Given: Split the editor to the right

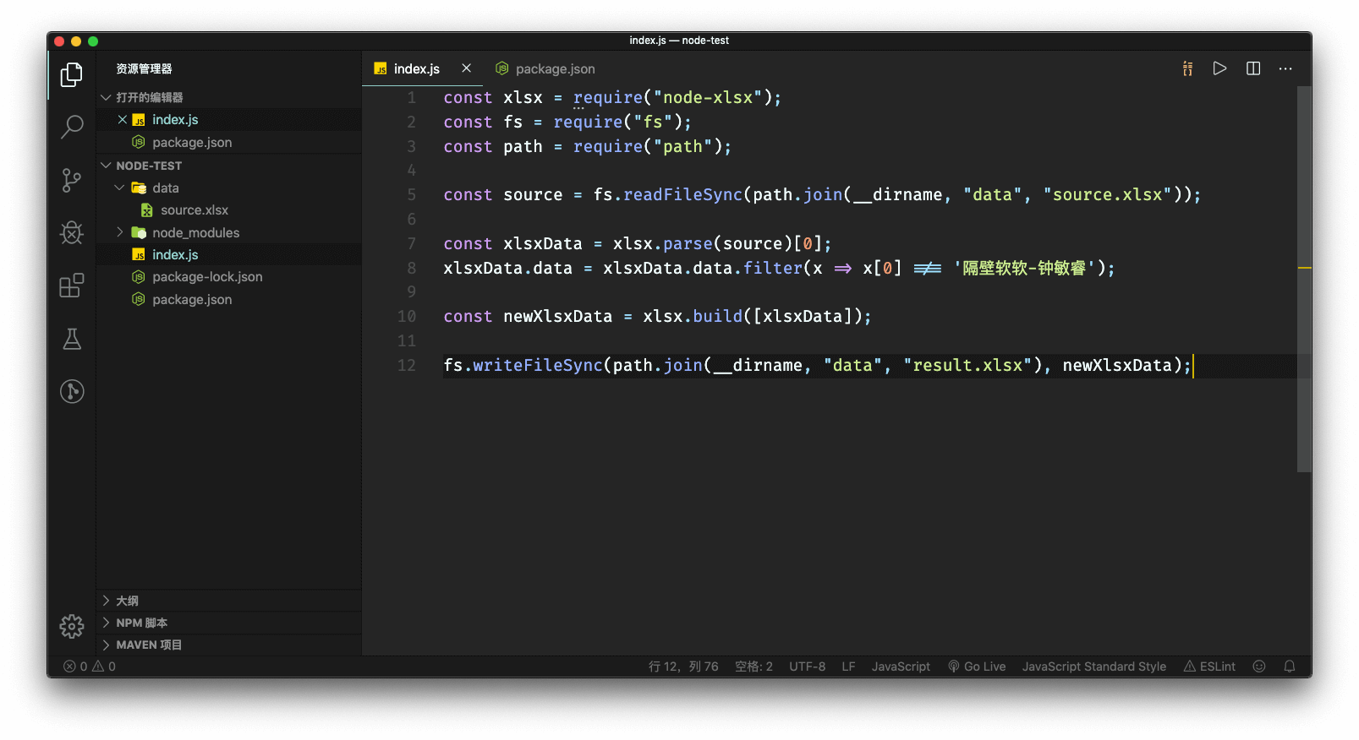Looking at the screenshot, I should click(x=1253, y=68).
